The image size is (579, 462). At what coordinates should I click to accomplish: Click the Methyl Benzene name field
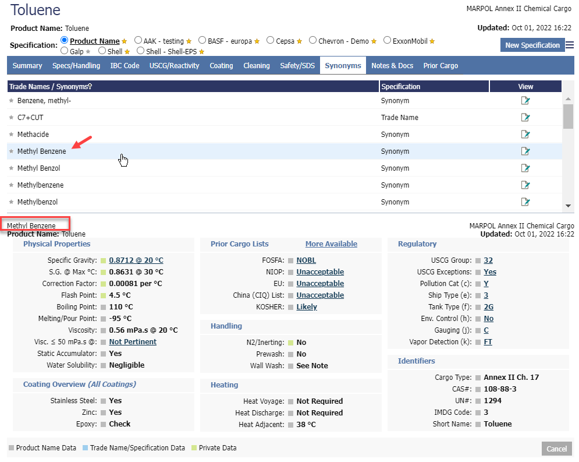point(36,225)
